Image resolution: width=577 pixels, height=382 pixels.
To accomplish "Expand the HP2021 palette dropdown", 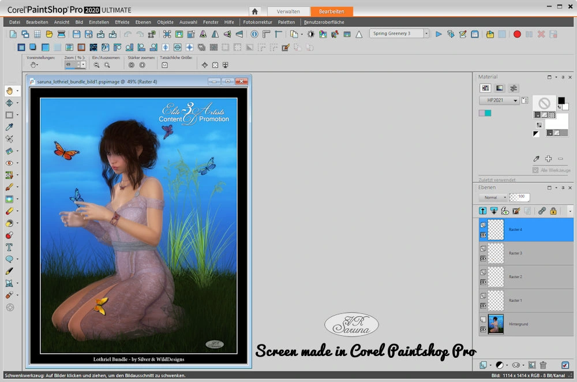I will [x=515, y=100].
